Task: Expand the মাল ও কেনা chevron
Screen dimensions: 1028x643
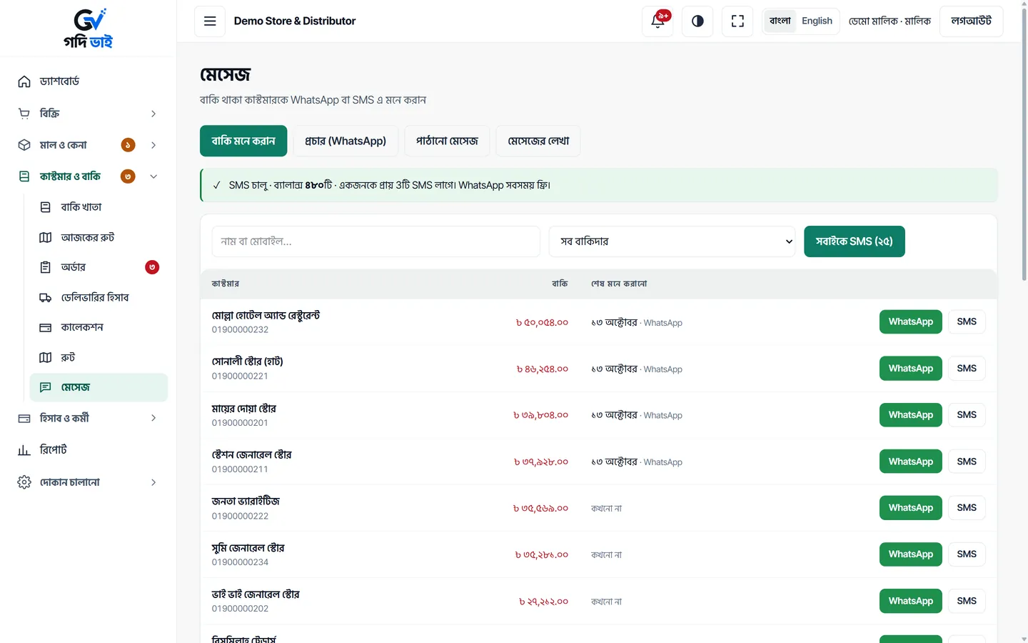Action: 153,145
